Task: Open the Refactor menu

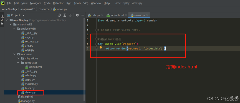Action: click(x=58, y=3)
